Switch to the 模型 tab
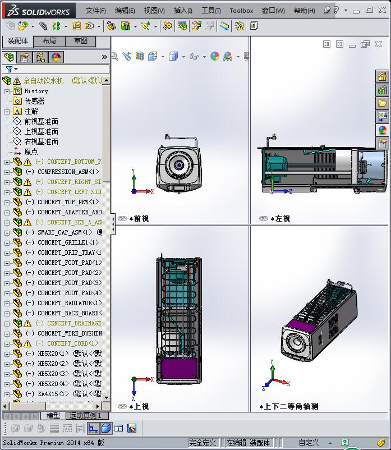The width and height of the screenshot is (391, 450). (53, 416)
